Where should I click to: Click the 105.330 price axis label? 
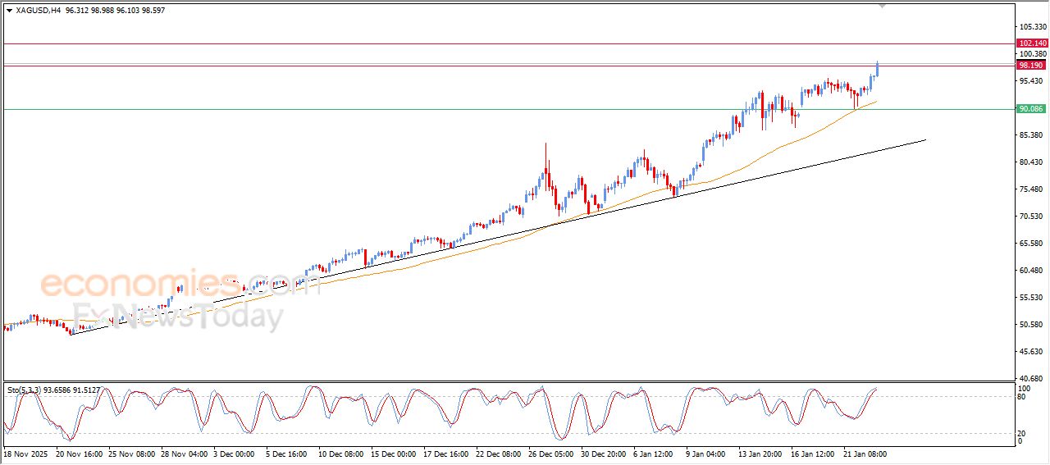pos(1030,27)
